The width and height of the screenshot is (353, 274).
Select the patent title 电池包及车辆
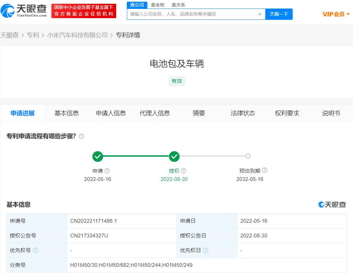177,64
